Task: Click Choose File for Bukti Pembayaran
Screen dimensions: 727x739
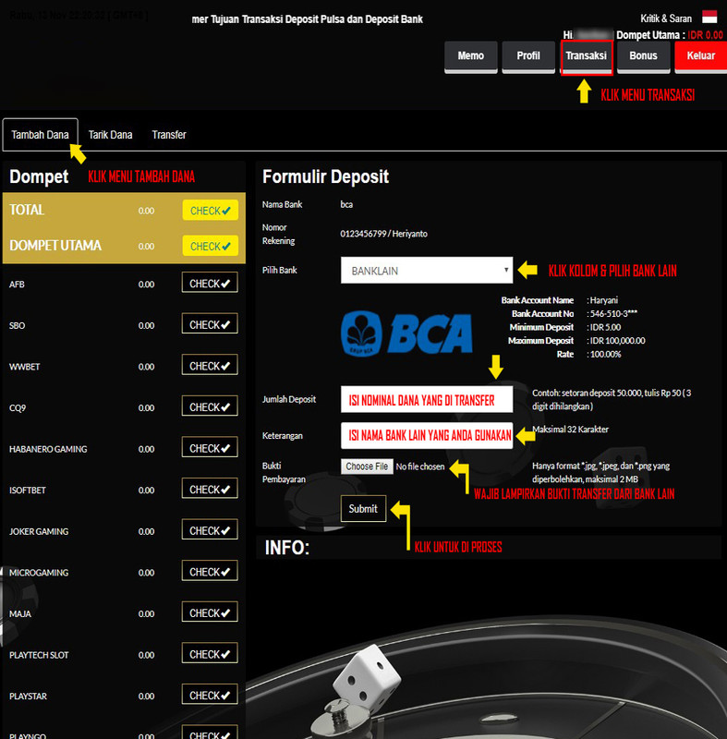Action: click(367, 466)
